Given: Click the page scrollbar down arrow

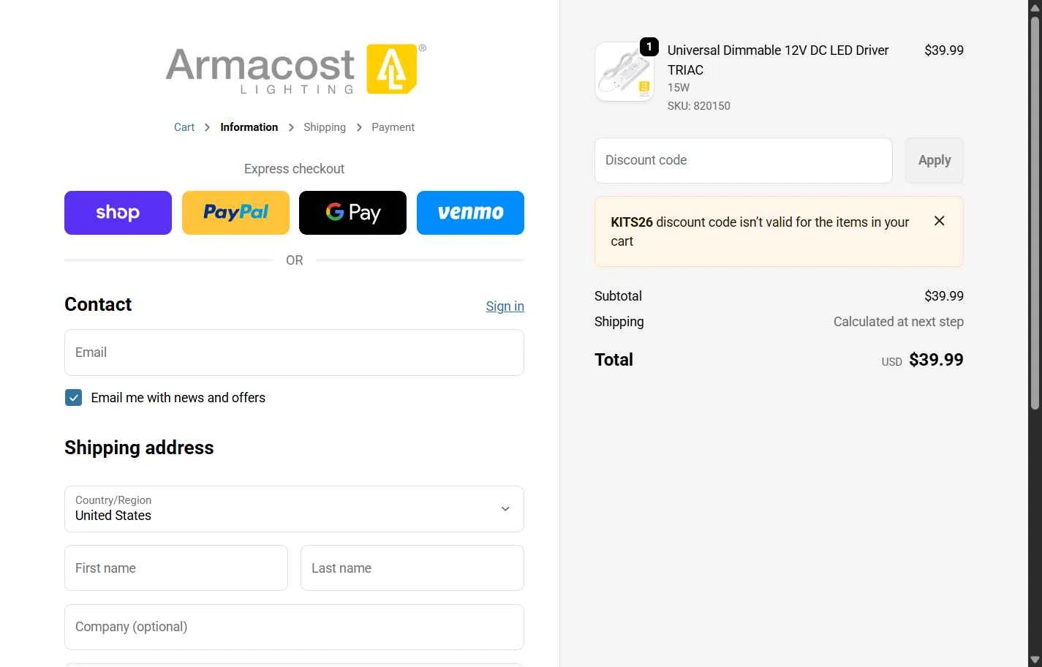Looking at the screenshot, I should click(x=1035, y=660).
